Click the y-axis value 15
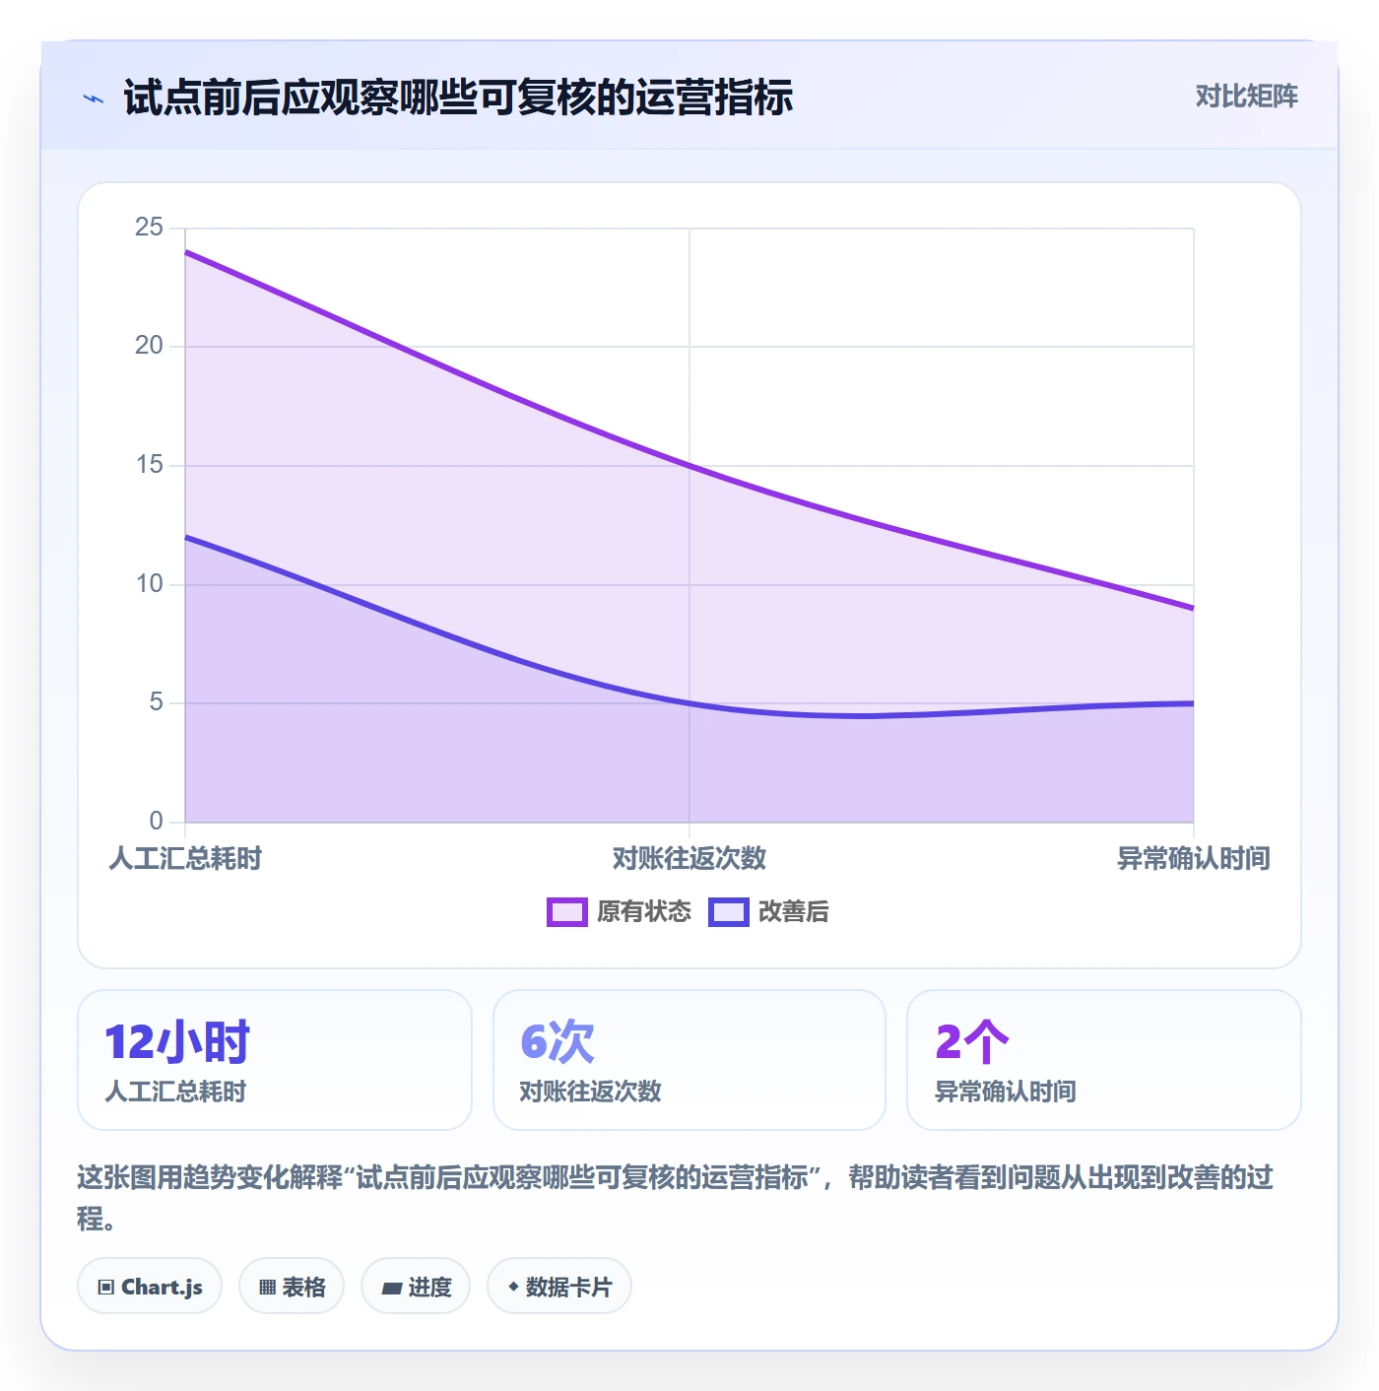 tap(149, 465)
